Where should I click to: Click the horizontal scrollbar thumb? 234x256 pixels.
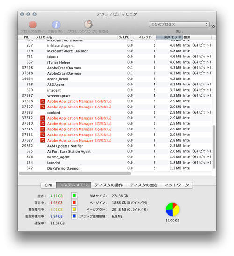pyautogui.click(x=75, y=173)
